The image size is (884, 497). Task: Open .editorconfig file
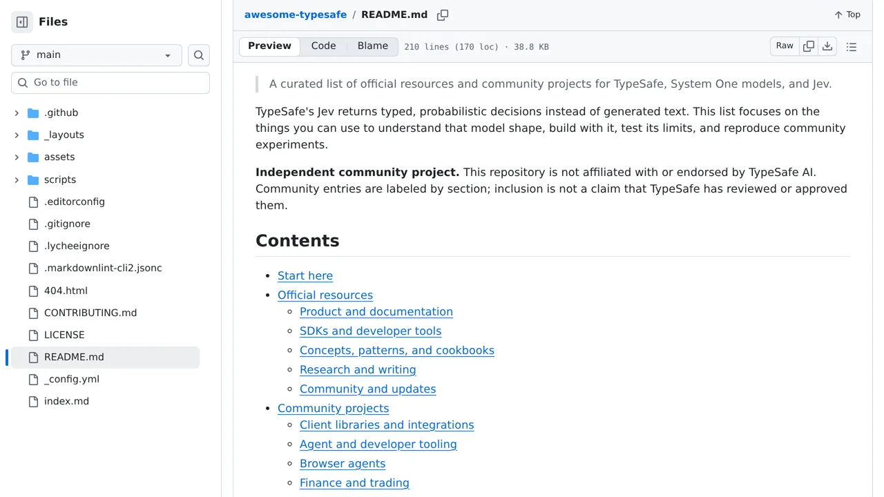point(75,202)
